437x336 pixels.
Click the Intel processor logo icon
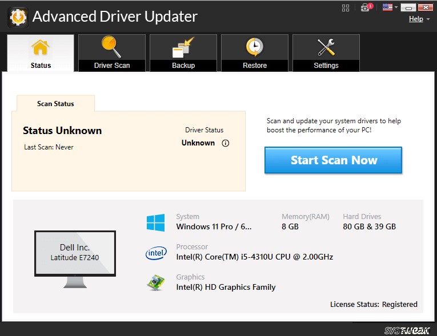[x=156, y=253]
